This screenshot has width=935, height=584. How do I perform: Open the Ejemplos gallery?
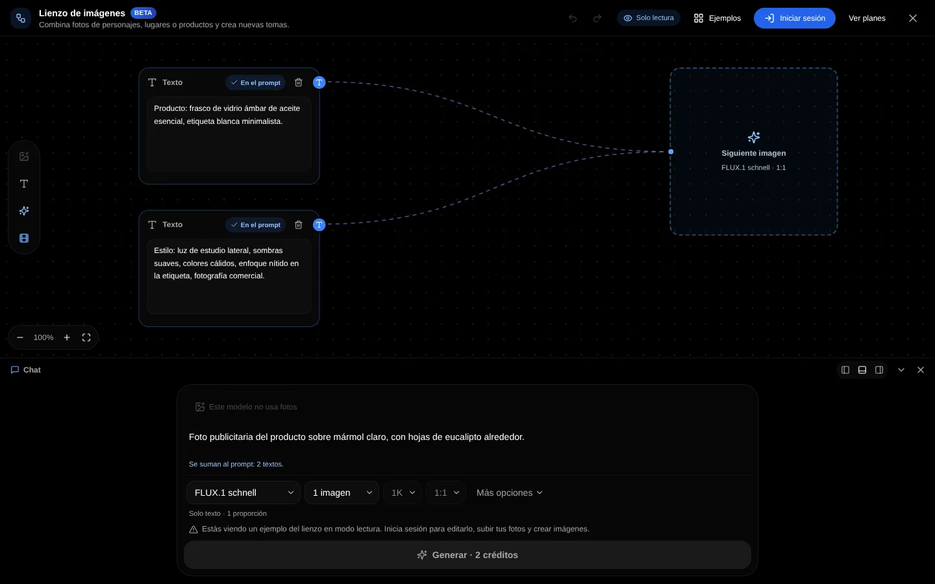(x=717, y=18)
